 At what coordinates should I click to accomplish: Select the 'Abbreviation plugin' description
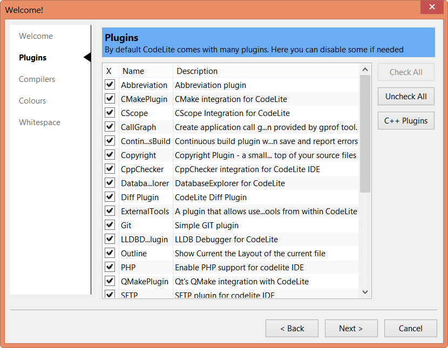(211, 85)
